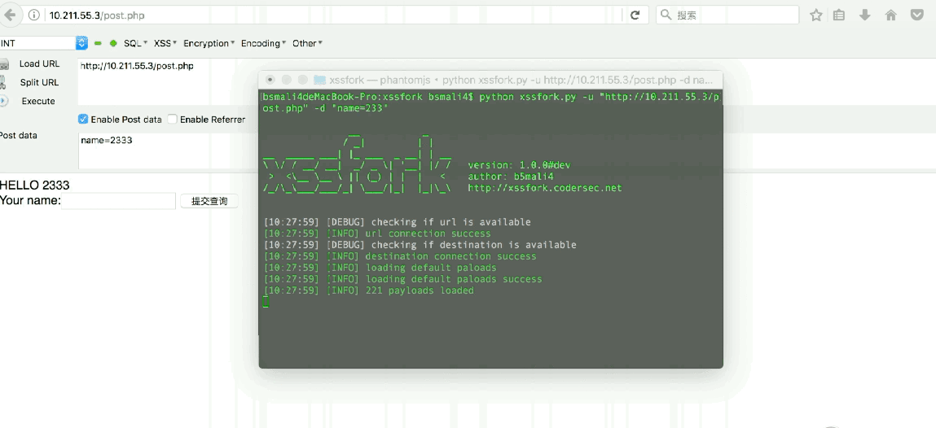Open the Encoding menu
Image resolution: width=936 pixels, height=428 pixels.
[x=263, y=43]
